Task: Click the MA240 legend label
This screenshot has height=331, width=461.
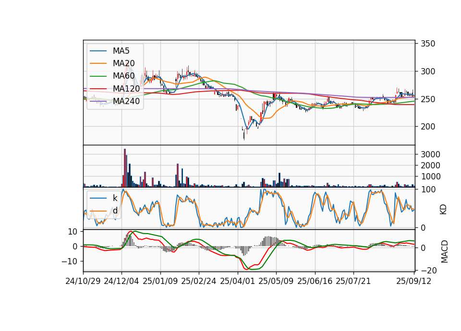Action: point(126,101)
